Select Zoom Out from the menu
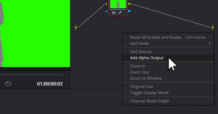This screenshot has width=218, height=114. (168, 72)
